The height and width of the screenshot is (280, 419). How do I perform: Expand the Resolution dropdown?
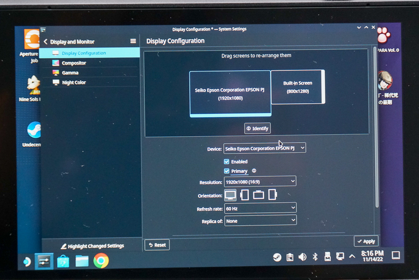tap(260, 181)
